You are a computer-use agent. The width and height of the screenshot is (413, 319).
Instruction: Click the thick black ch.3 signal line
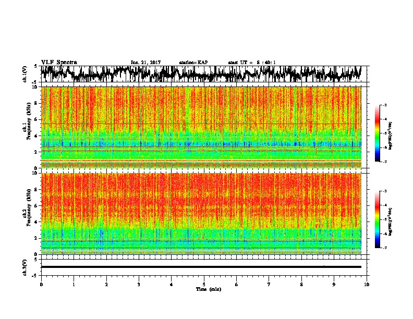(201, 267)
